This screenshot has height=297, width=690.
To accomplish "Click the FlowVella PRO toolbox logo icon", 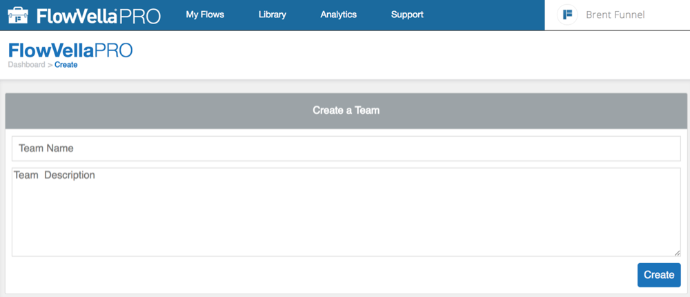I will [x=18, y=15].
